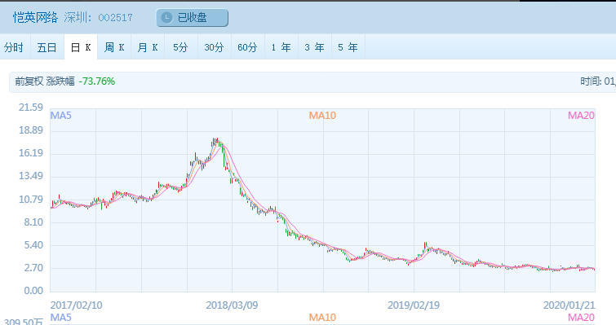Select the 1年 range tab

[281, 47]
